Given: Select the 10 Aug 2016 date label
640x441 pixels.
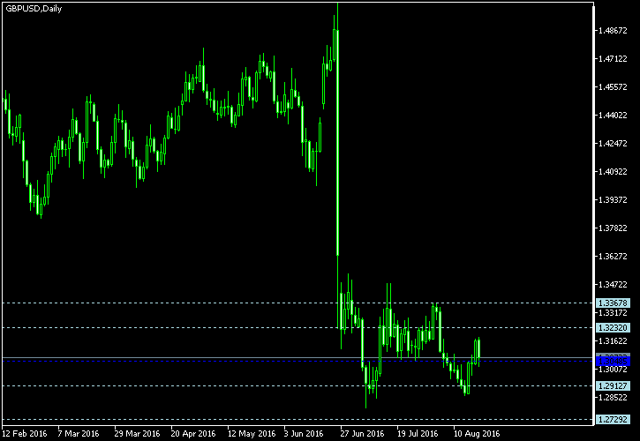Looking at the screenshot, I should pyautogui.click(x=477, y=433).
